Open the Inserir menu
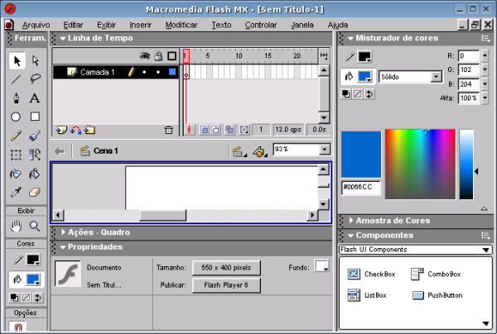This screenshot has width=497, height=334. point(141,25)
